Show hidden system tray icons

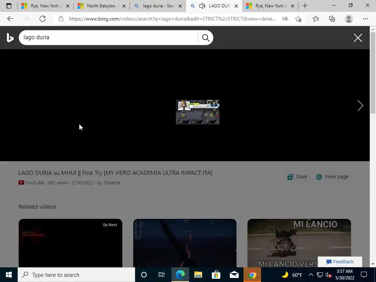pos(311,275)
